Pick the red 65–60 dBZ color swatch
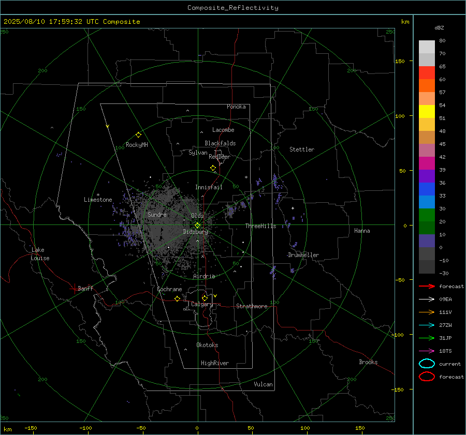Viewport: 466px width, 435px height. (x=427, y=73)
